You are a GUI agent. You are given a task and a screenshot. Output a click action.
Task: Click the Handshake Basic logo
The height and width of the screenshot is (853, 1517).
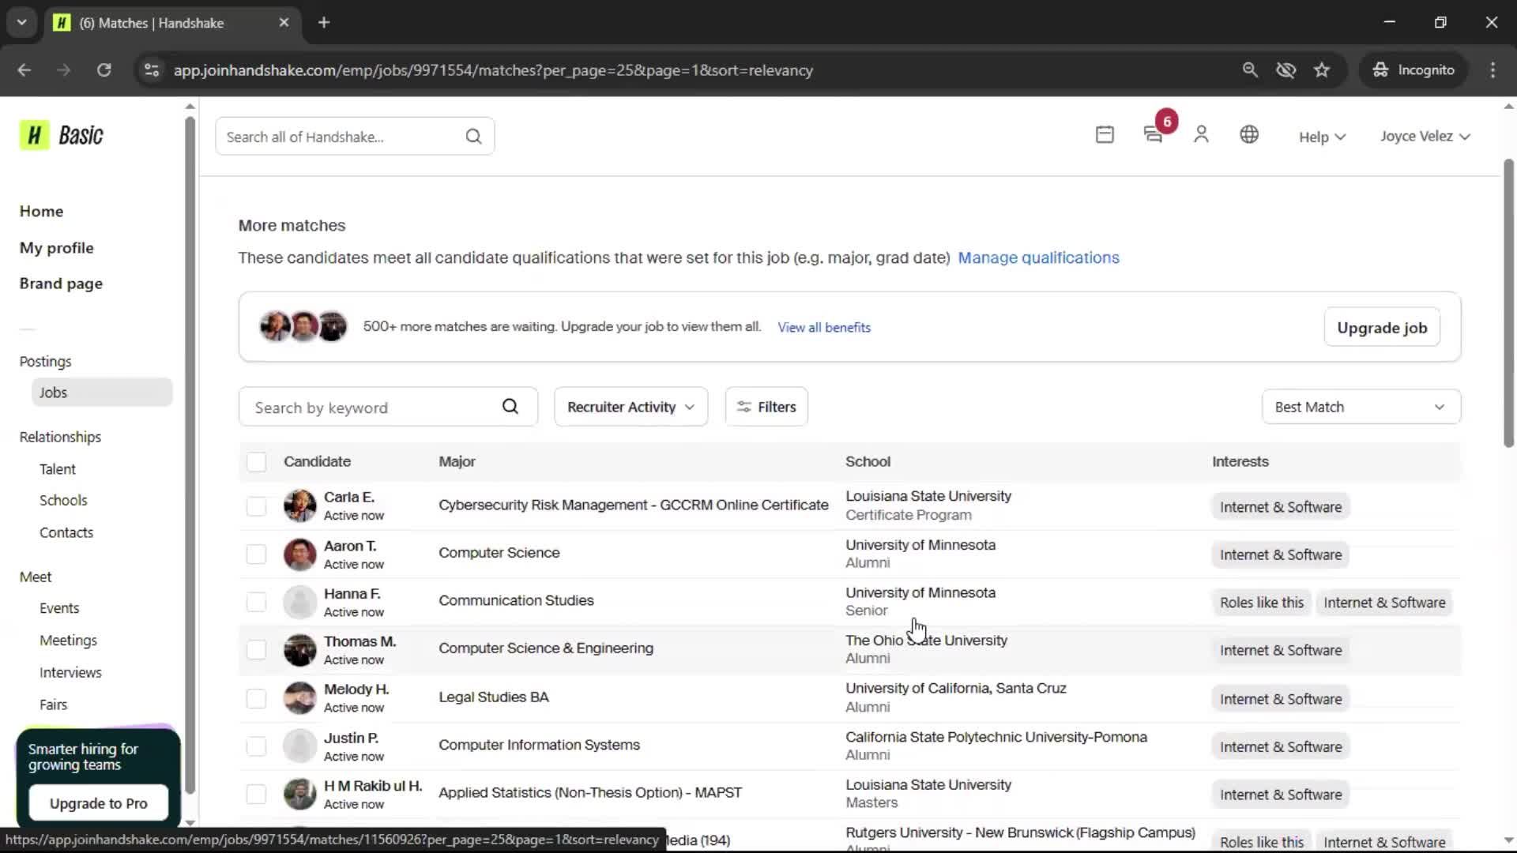[x=62, y=136]
